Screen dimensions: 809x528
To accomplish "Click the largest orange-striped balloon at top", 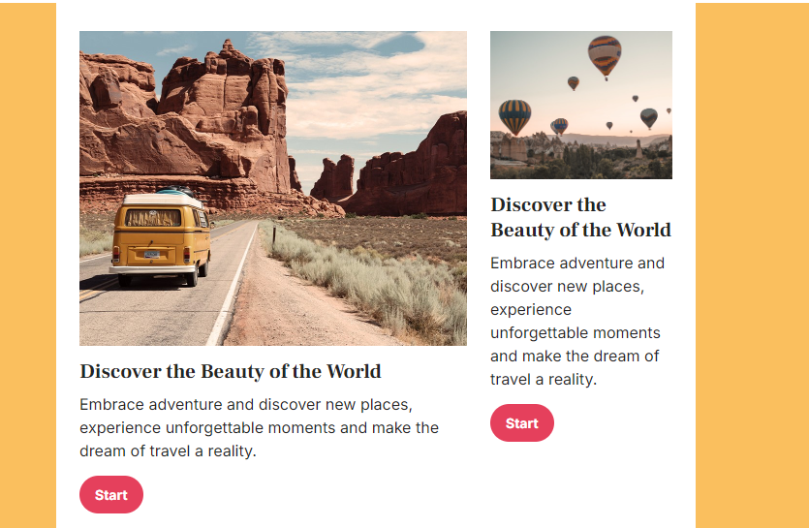I will coord(605,57).
